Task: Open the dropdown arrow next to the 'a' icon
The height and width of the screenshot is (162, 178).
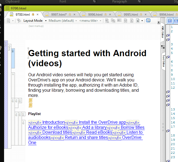Action: pos(142,21)
